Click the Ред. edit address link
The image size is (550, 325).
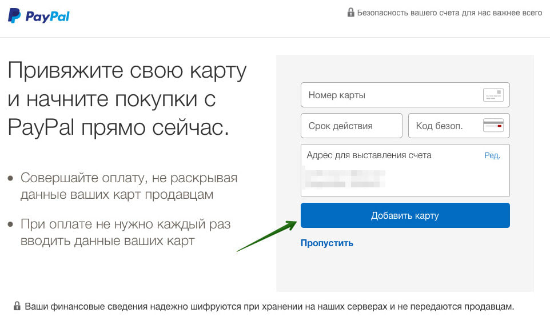[x=492, y=155]
